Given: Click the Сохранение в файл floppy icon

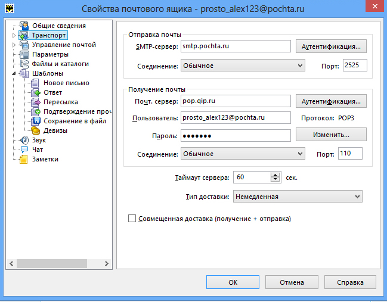Looking at the screenshot, I should 36,121.
